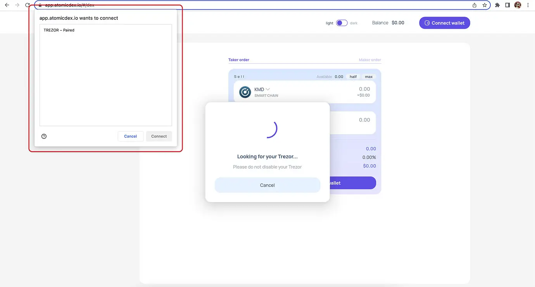Click the help question-mark icon in the popup
The image size is (535, 287).
point(44,136)
